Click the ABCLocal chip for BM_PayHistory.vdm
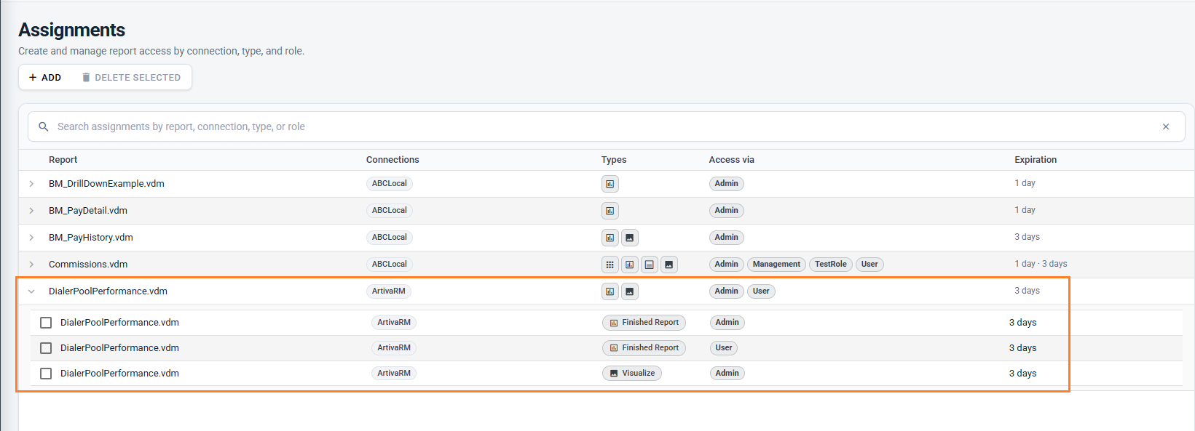This screenshot has height=431, width=1195. click(390, 238)
